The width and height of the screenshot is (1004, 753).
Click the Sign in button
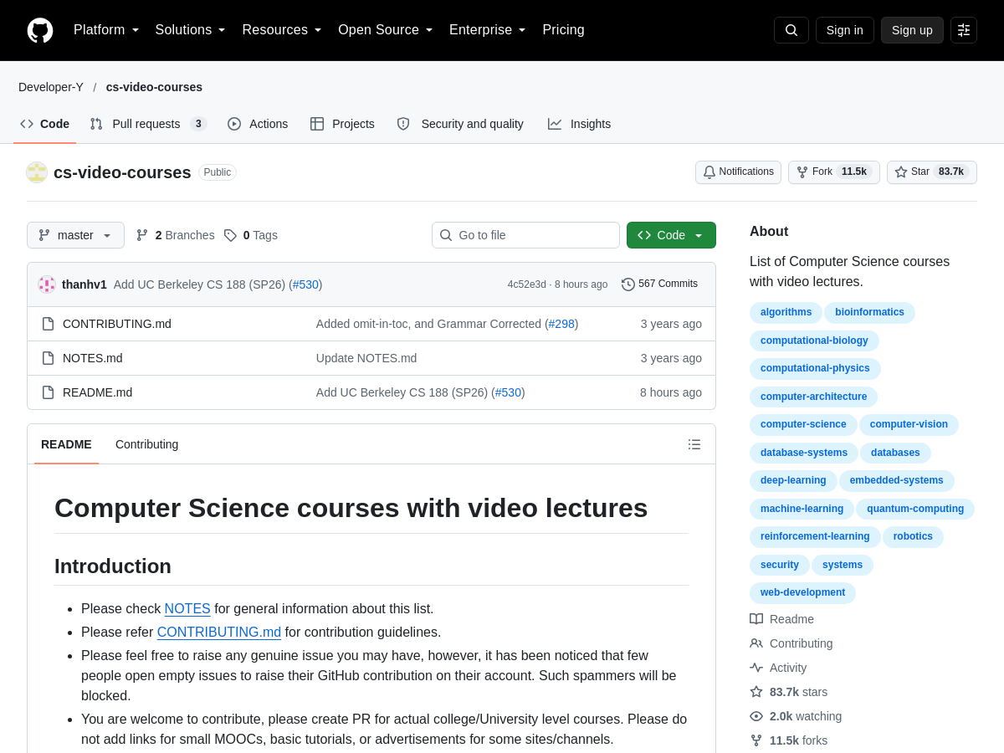pos(845,30)
